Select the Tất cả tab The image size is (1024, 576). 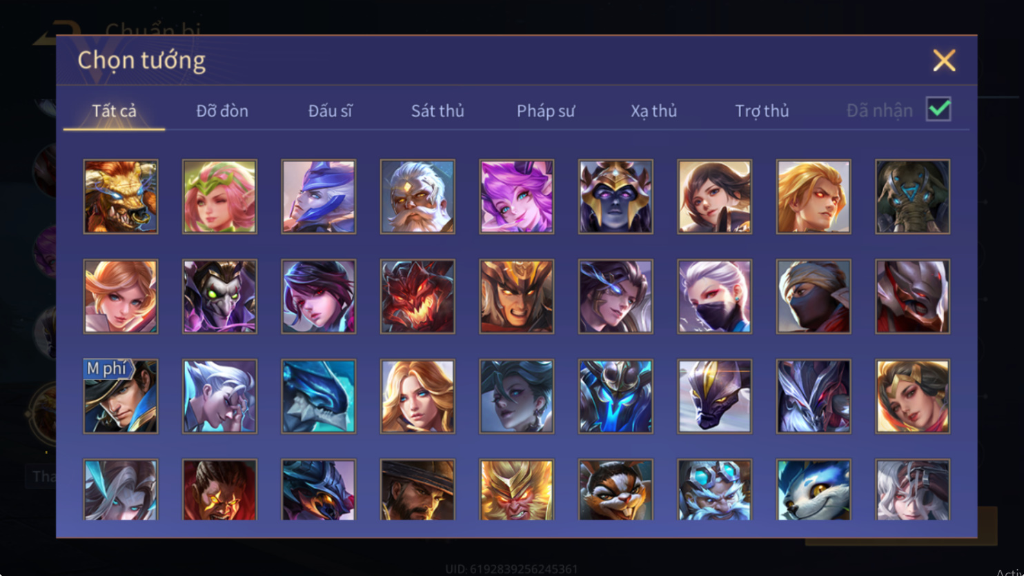point(115,110)
